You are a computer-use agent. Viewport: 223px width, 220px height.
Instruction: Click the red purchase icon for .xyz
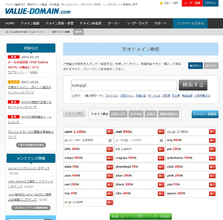(x=212, y=185)
